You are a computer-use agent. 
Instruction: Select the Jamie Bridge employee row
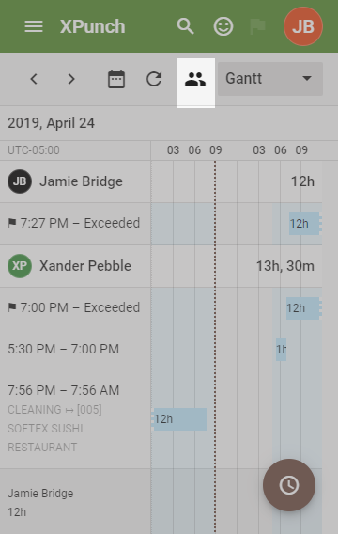(75, 181)
